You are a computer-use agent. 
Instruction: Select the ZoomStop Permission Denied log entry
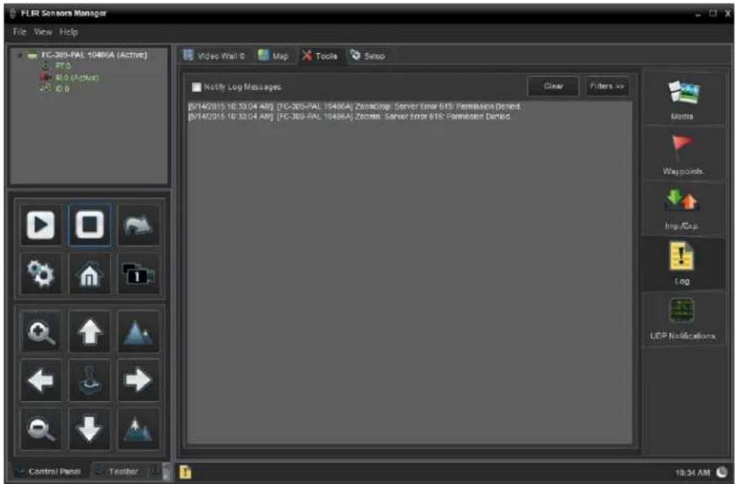tap(354, 107)
